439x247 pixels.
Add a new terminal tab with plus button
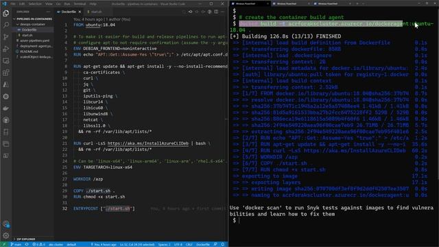point(357,3)
